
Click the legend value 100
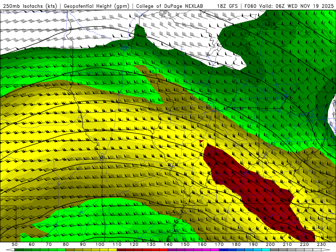[x=100, y=244]
